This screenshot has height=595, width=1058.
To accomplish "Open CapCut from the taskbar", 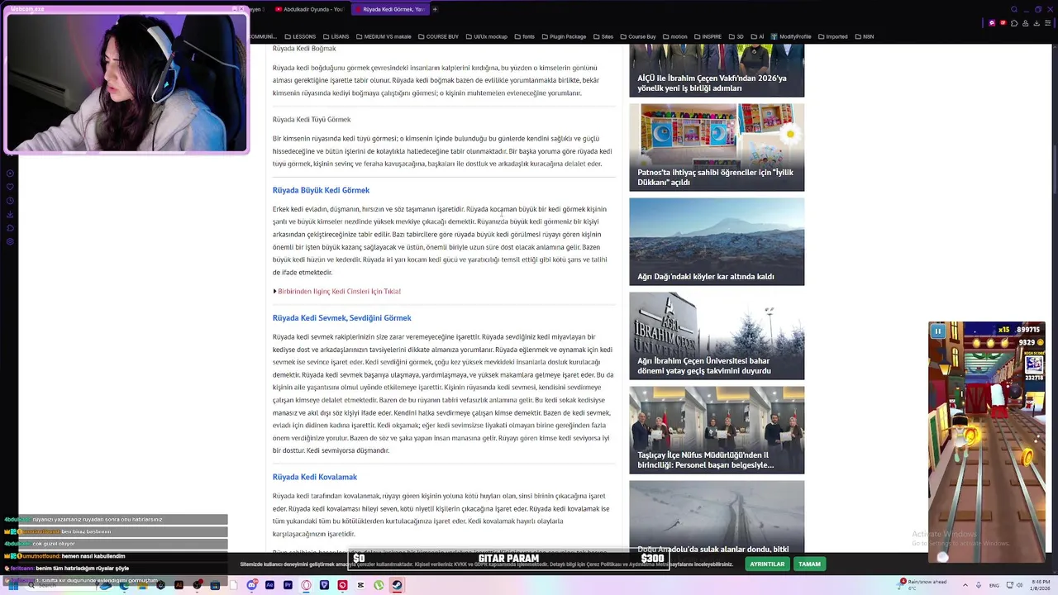I will tap(360, 585).
